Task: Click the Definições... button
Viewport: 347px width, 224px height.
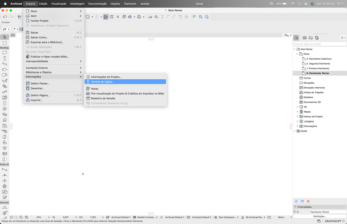Action: tap(320, 216)
